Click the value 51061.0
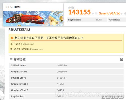Screen dimensions: 126x100 (61, 78)
